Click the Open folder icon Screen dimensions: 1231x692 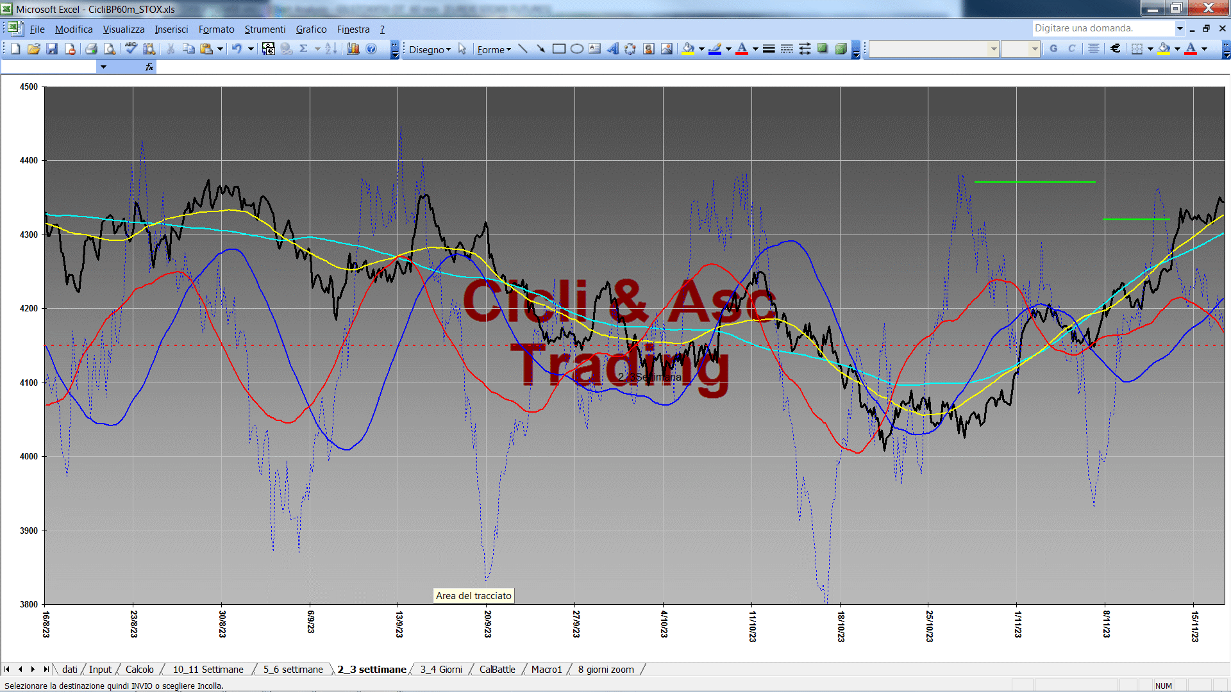[x=34, y=49]
